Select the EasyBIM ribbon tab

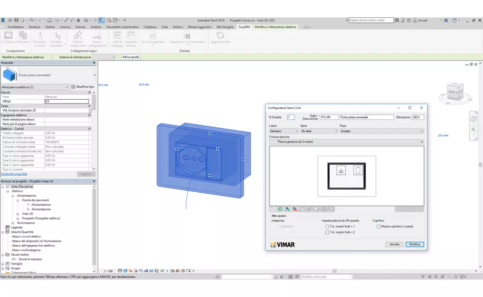[244, 27]
